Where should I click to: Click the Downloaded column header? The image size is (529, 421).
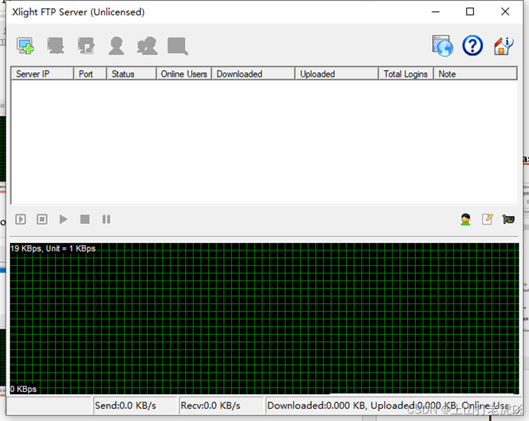coord(252,74)
